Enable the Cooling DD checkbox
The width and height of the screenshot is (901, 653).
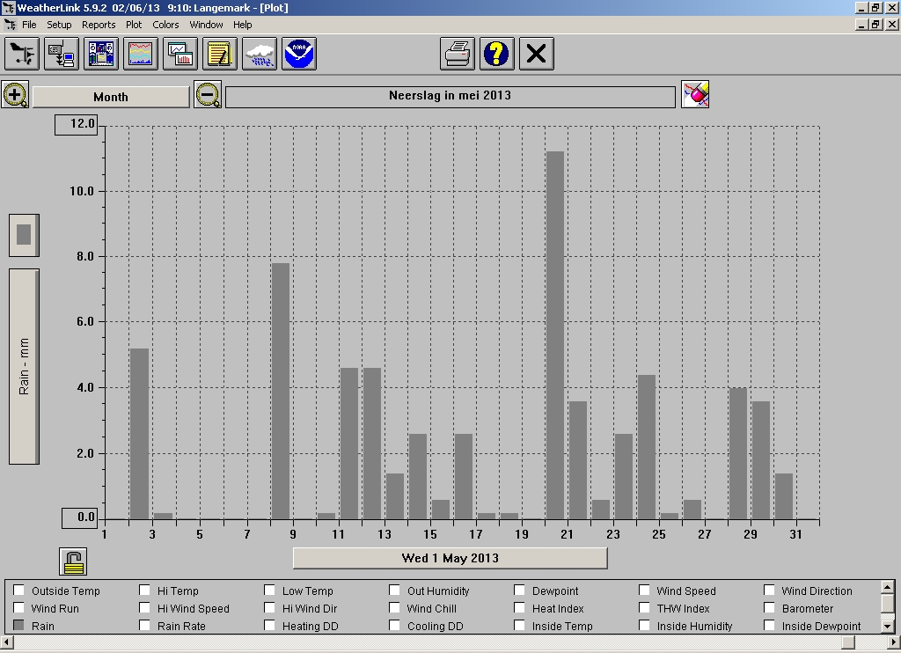394,626
